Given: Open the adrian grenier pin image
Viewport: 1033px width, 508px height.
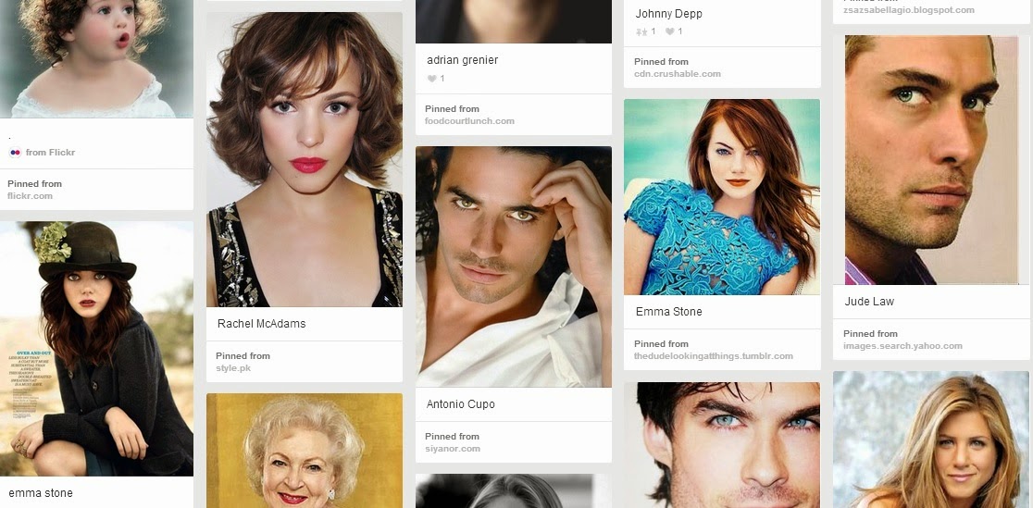Looking at the screenshot, I should pos(513,21).
